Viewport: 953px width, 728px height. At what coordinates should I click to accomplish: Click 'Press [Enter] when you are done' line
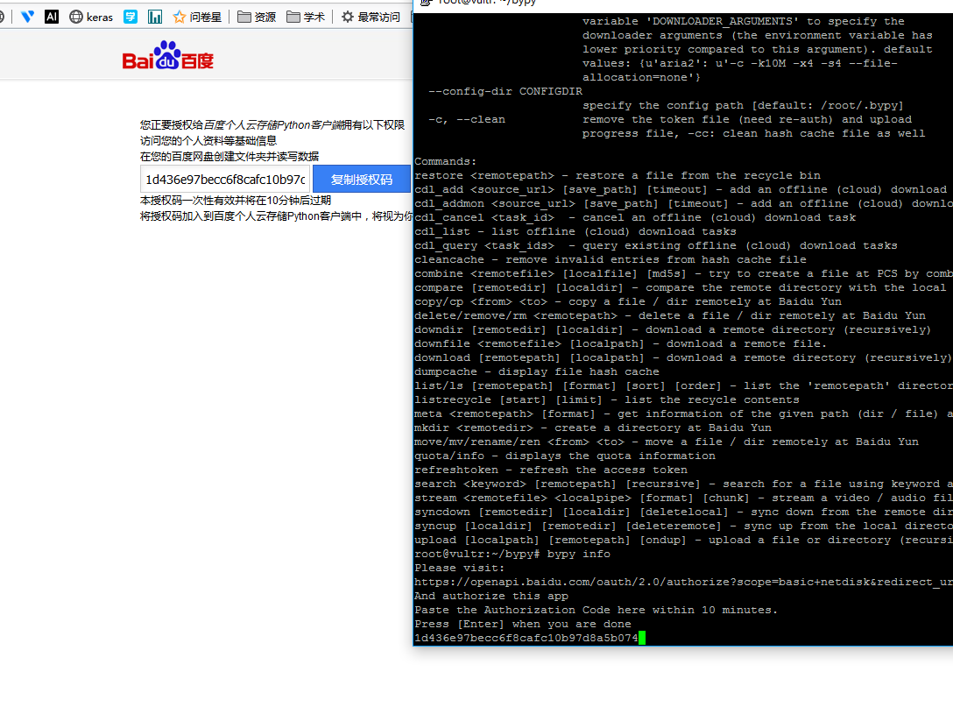click(x=523, y=624)
